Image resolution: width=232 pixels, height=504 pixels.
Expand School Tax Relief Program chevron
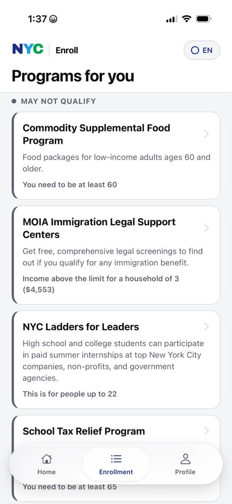206,431
